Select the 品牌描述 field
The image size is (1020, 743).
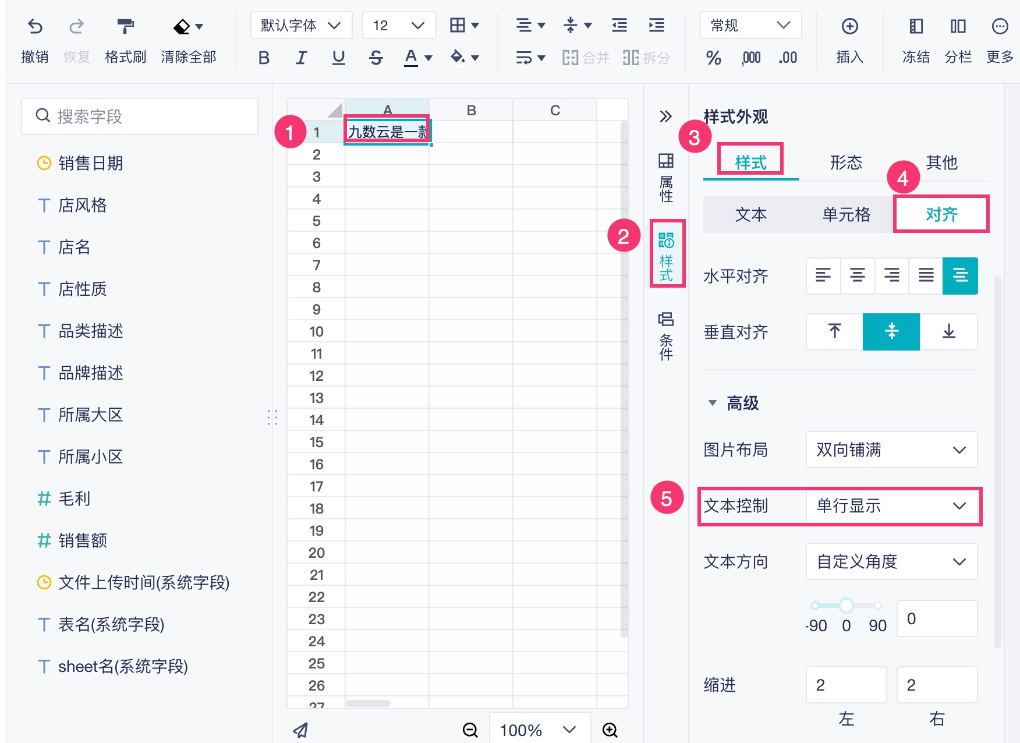pyautogui.click(x=80, y=373)
